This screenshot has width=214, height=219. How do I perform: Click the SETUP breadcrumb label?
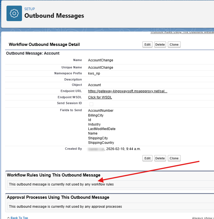pyautogui.click(x=30, y=9)
